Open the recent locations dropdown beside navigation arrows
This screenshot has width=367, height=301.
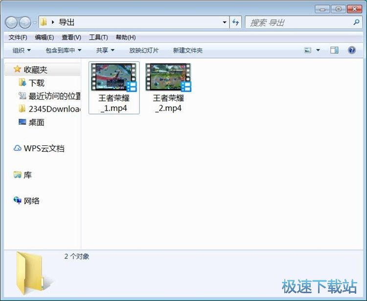click(x=35, y=23)
